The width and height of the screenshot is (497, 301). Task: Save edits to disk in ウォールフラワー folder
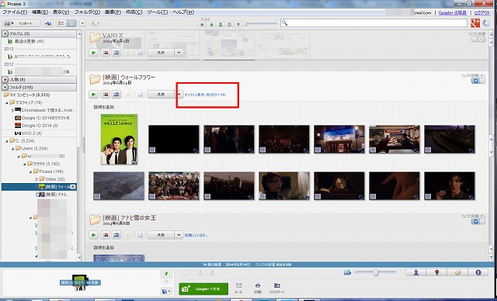pos(140,95)
